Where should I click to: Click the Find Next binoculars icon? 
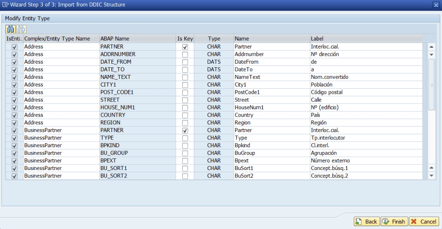[21, 29]
